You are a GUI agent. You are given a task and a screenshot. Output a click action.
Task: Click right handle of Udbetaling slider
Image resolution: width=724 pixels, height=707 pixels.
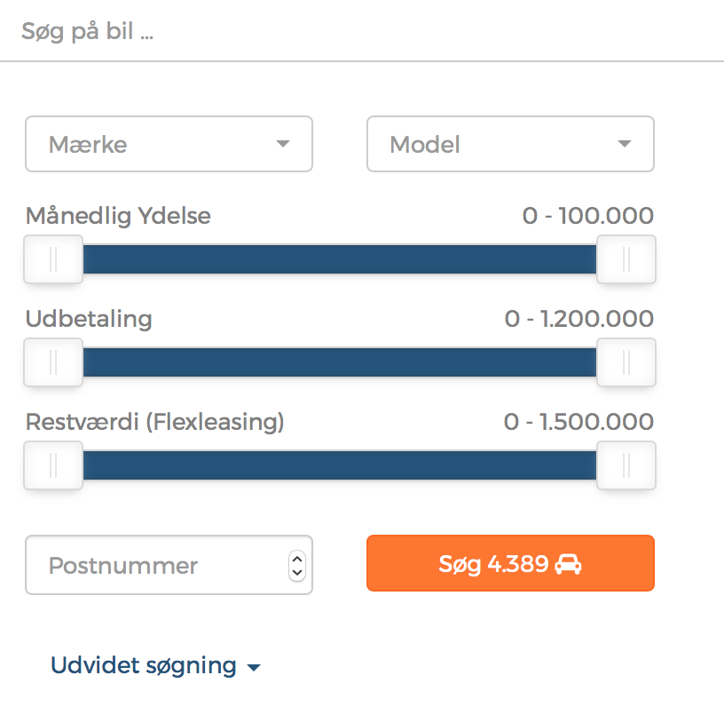(626, 362)
